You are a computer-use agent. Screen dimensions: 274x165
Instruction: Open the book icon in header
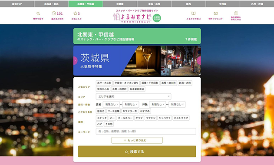(193, 13)
